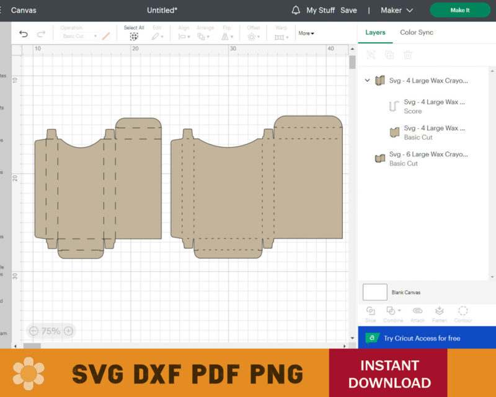Zoom in with the plus button
Screen dimensions: 496x397
68,331
